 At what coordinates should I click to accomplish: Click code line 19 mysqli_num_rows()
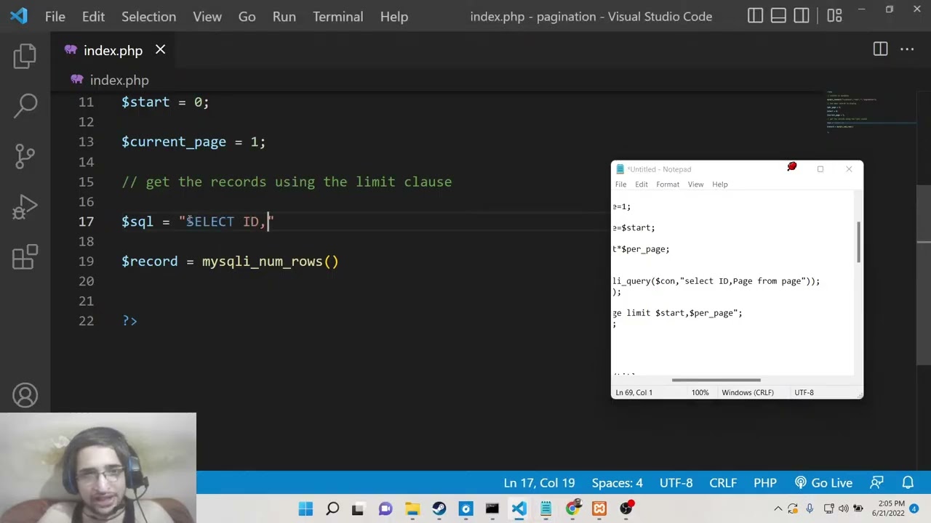click(x=270, y=261)
